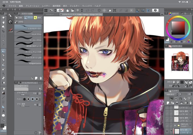Undo the last action
193x135 pixels.
click(x=87, y=10)
